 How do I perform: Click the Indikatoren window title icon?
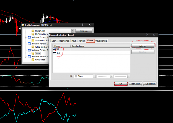23,25
